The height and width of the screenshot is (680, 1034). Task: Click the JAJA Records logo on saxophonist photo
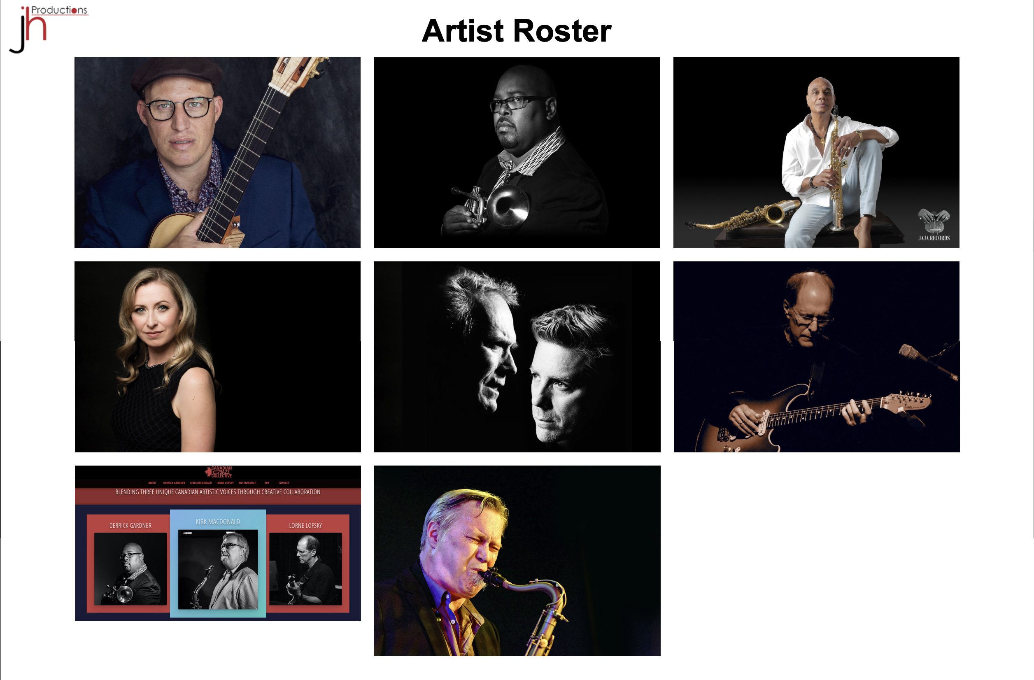click(x=934, y=225)
